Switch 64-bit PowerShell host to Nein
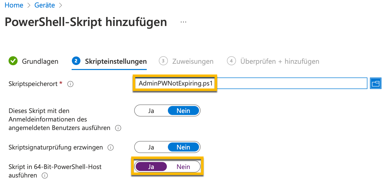Viewport: 385px width, 181px height. pyautogui.click(x=183, y=167)
